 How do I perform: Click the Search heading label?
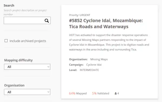(x=9, y=5)
